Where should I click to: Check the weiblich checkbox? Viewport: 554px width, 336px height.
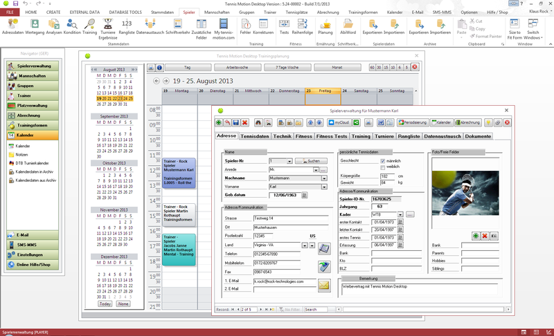pos(383,167)
